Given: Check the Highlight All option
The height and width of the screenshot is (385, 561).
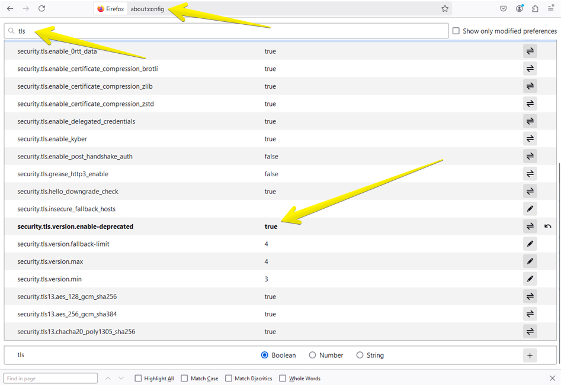Looking at the screenshot, I should coord(138,378).
